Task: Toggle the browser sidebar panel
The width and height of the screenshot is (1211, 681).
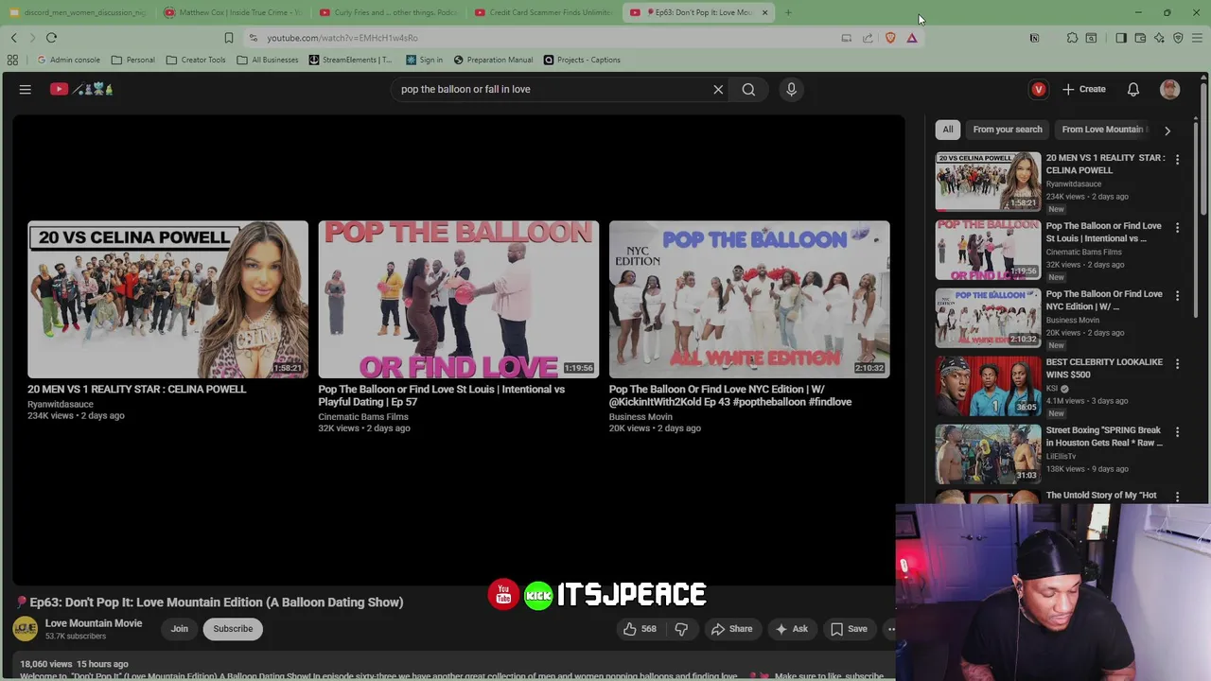Action: point(1121,38)
